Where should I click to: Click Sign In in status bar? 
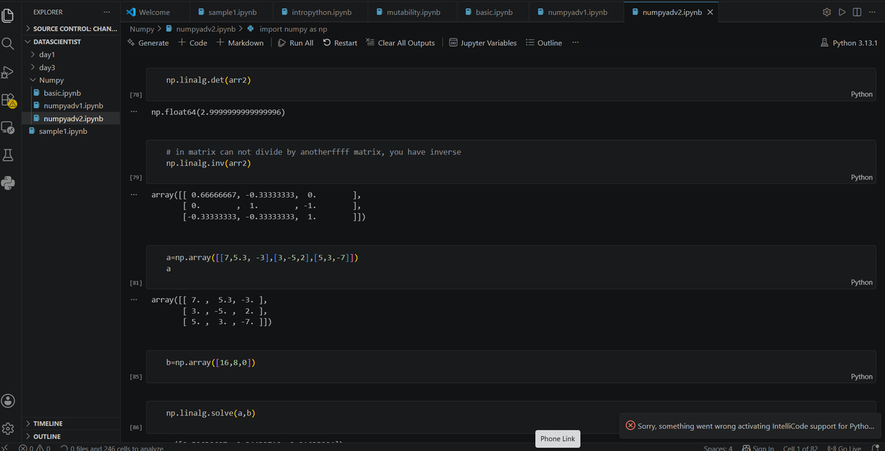[x=759, y=448]
